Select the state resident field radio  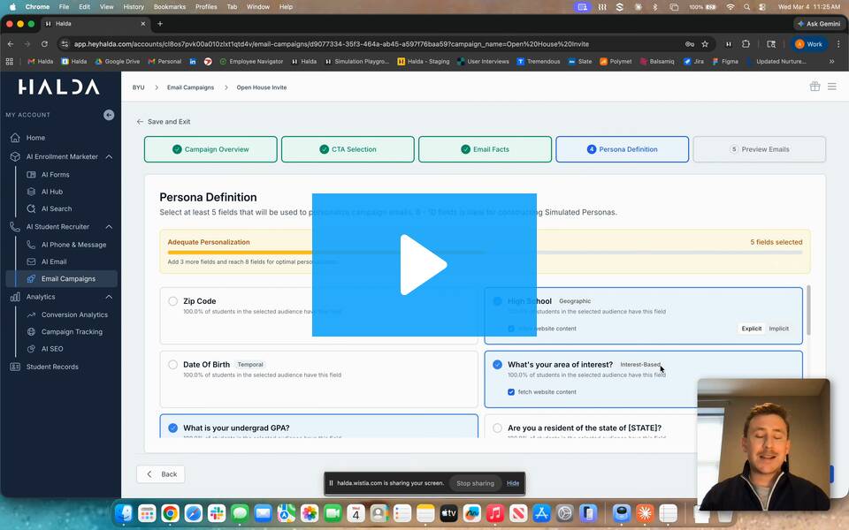pos(498,428)
